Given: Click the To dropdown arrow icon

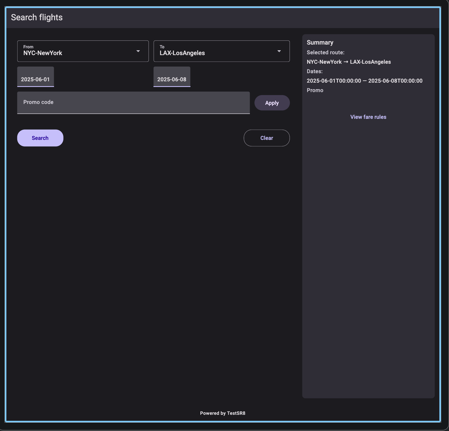Looking at the screenshot, I should point(279,51).
